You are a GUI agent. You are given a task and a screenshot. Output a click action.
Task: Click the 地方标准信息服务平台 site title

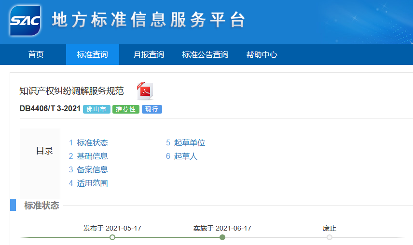tap(149, 20)
